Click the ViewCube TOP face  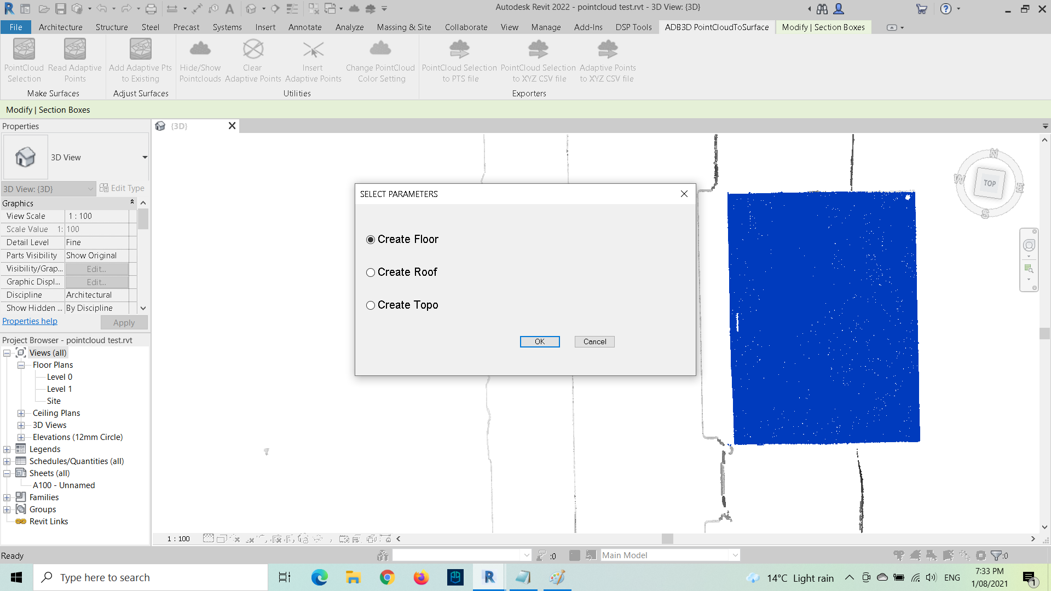click(990, 183)
